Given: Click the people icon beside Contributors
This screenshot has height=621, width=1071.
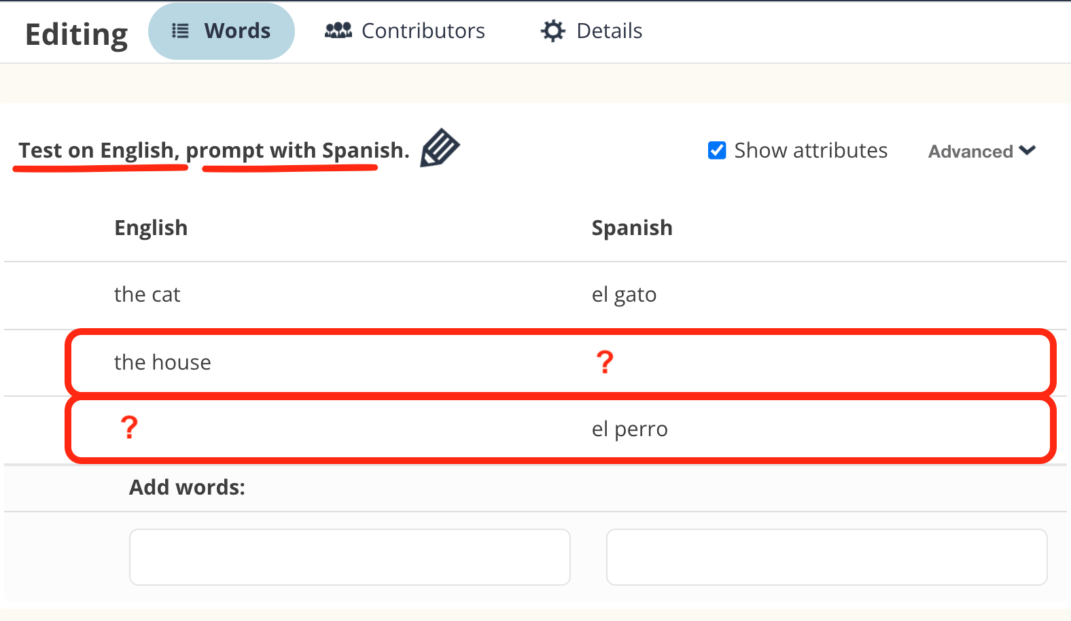Looking at the screenshot, I should 338,31.
